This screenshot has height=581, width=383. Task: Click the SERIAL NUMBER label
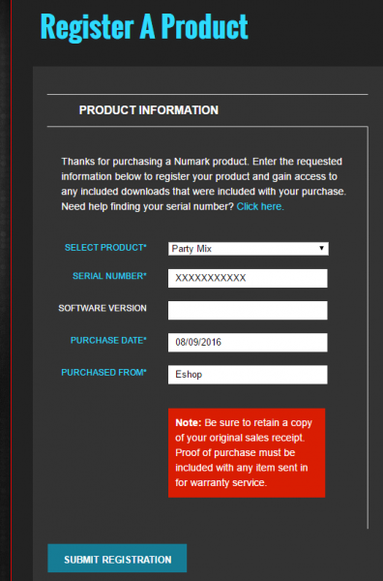click(x=109, y=276)
